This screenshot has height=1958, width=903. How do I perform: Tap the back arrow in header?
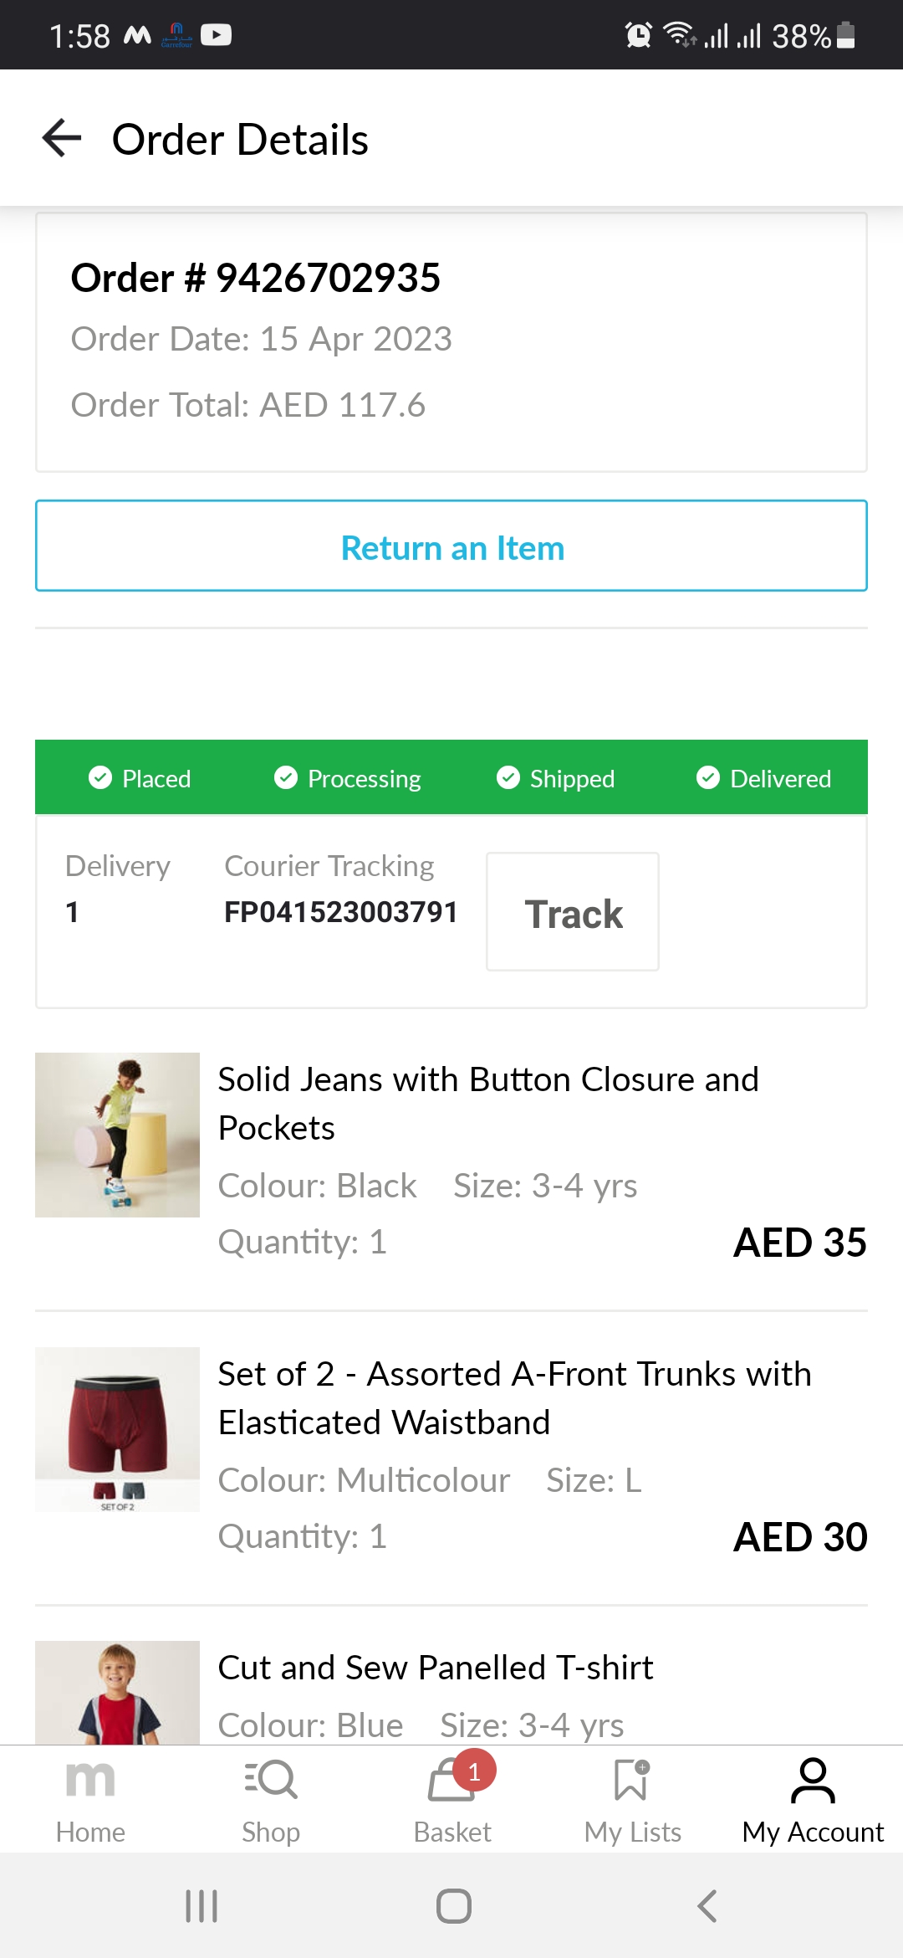[62, 138]
